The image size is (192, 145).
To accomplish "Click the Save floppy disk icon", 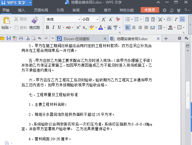I will click(x=9, y=38).
